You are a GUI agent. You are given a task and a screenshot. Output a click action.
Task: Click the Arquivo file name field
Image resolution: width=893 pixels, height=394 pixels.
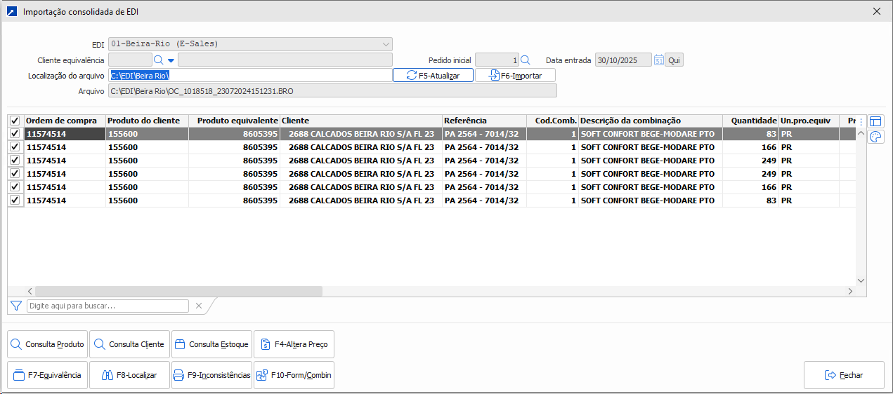333,91
